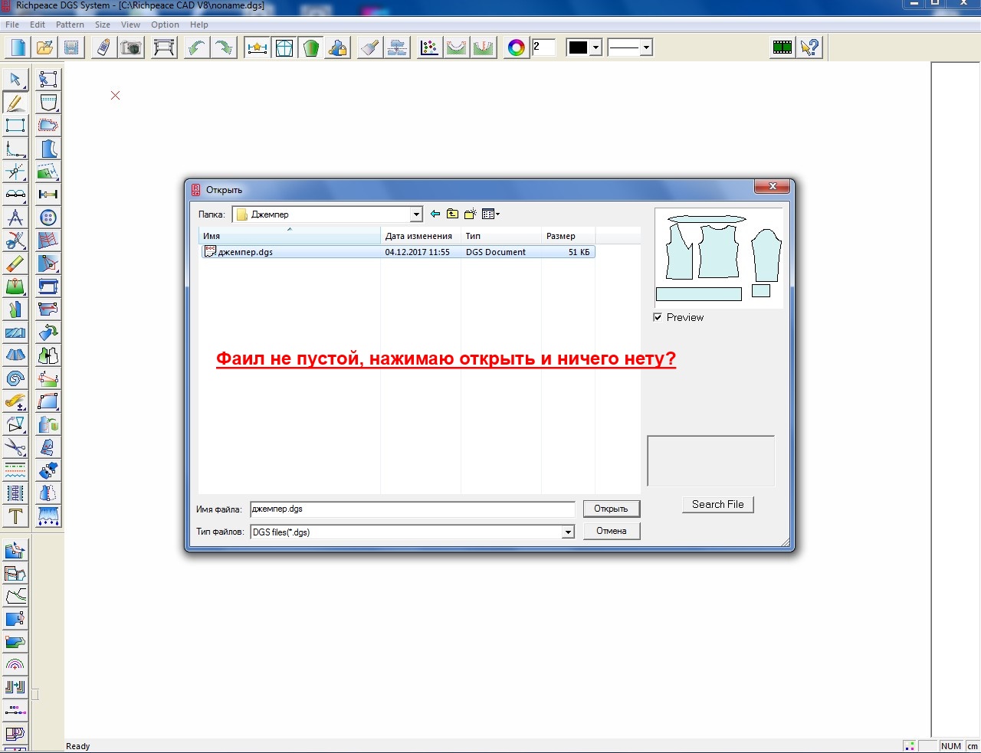Open the color wheel icon
Image resolution: width=981 pixels, height=753 pixels.
tap(516, 47)
